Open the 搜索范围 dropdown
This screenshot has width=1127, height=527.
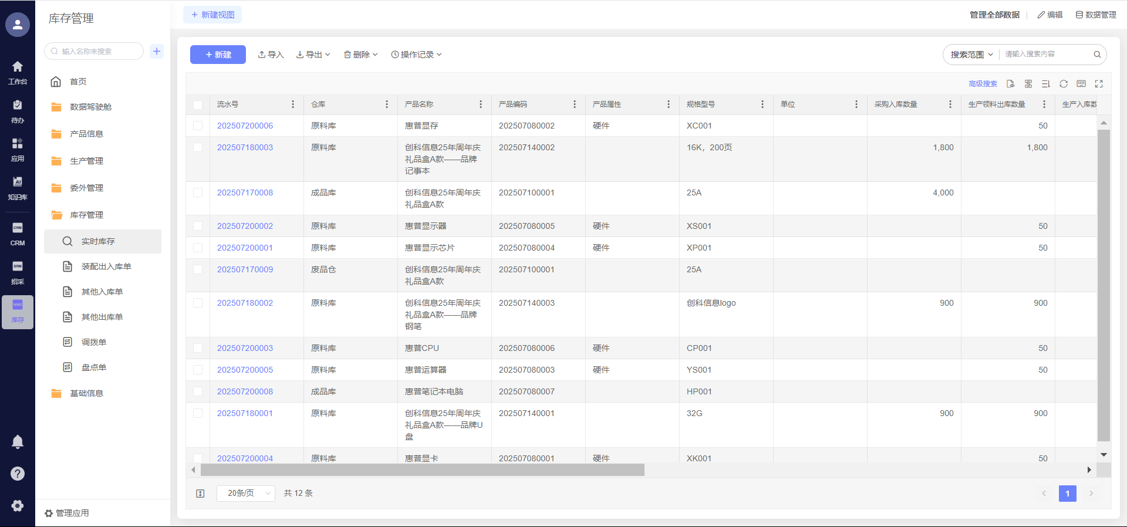tap(971, 55)
